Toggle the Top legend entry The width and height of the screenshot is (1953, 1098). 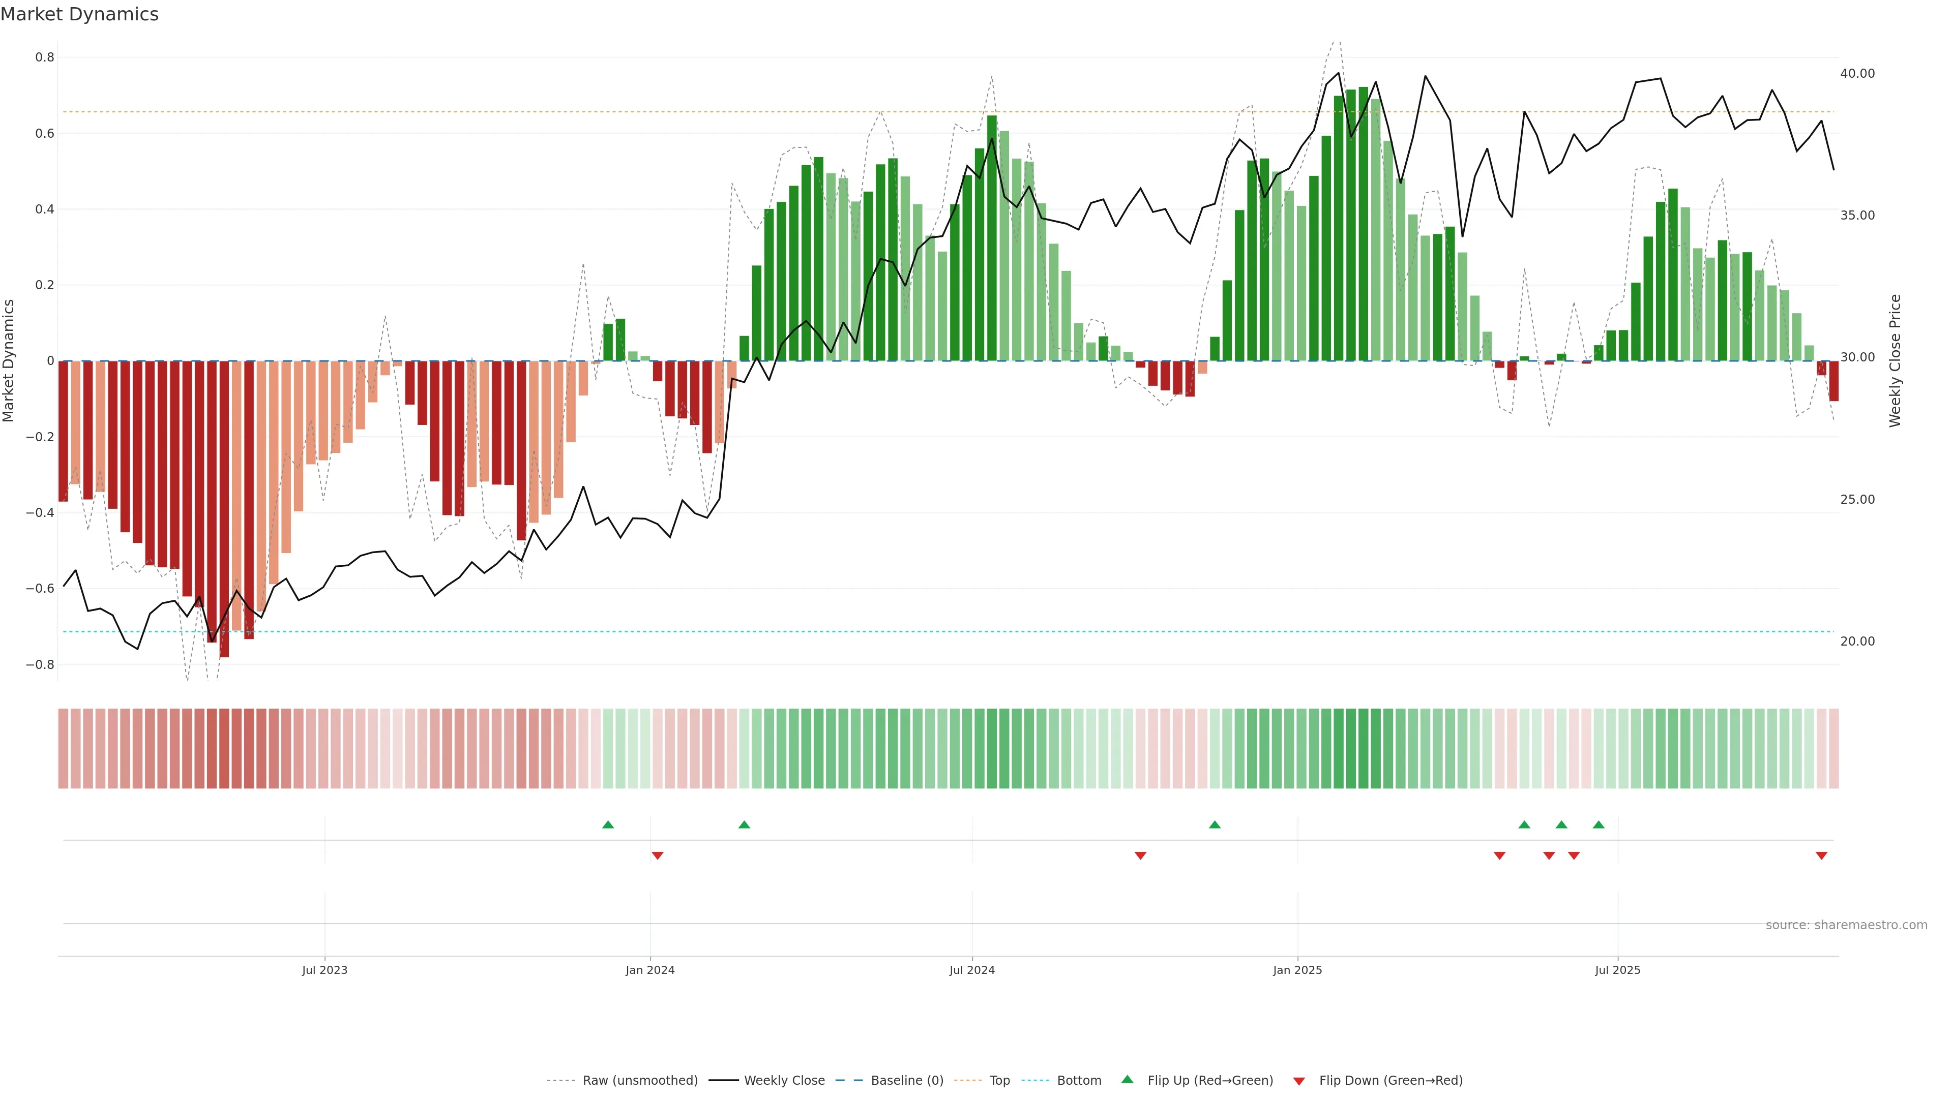point(999,1081)
